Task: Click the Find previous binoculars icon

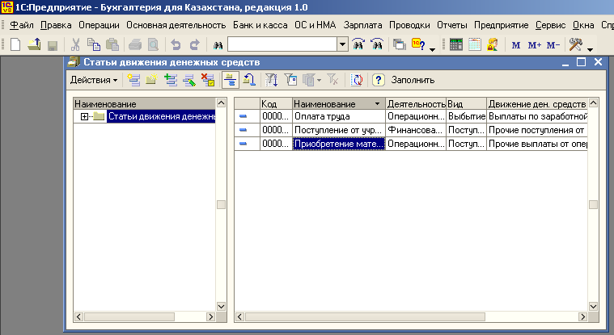Action: [377, 44]
